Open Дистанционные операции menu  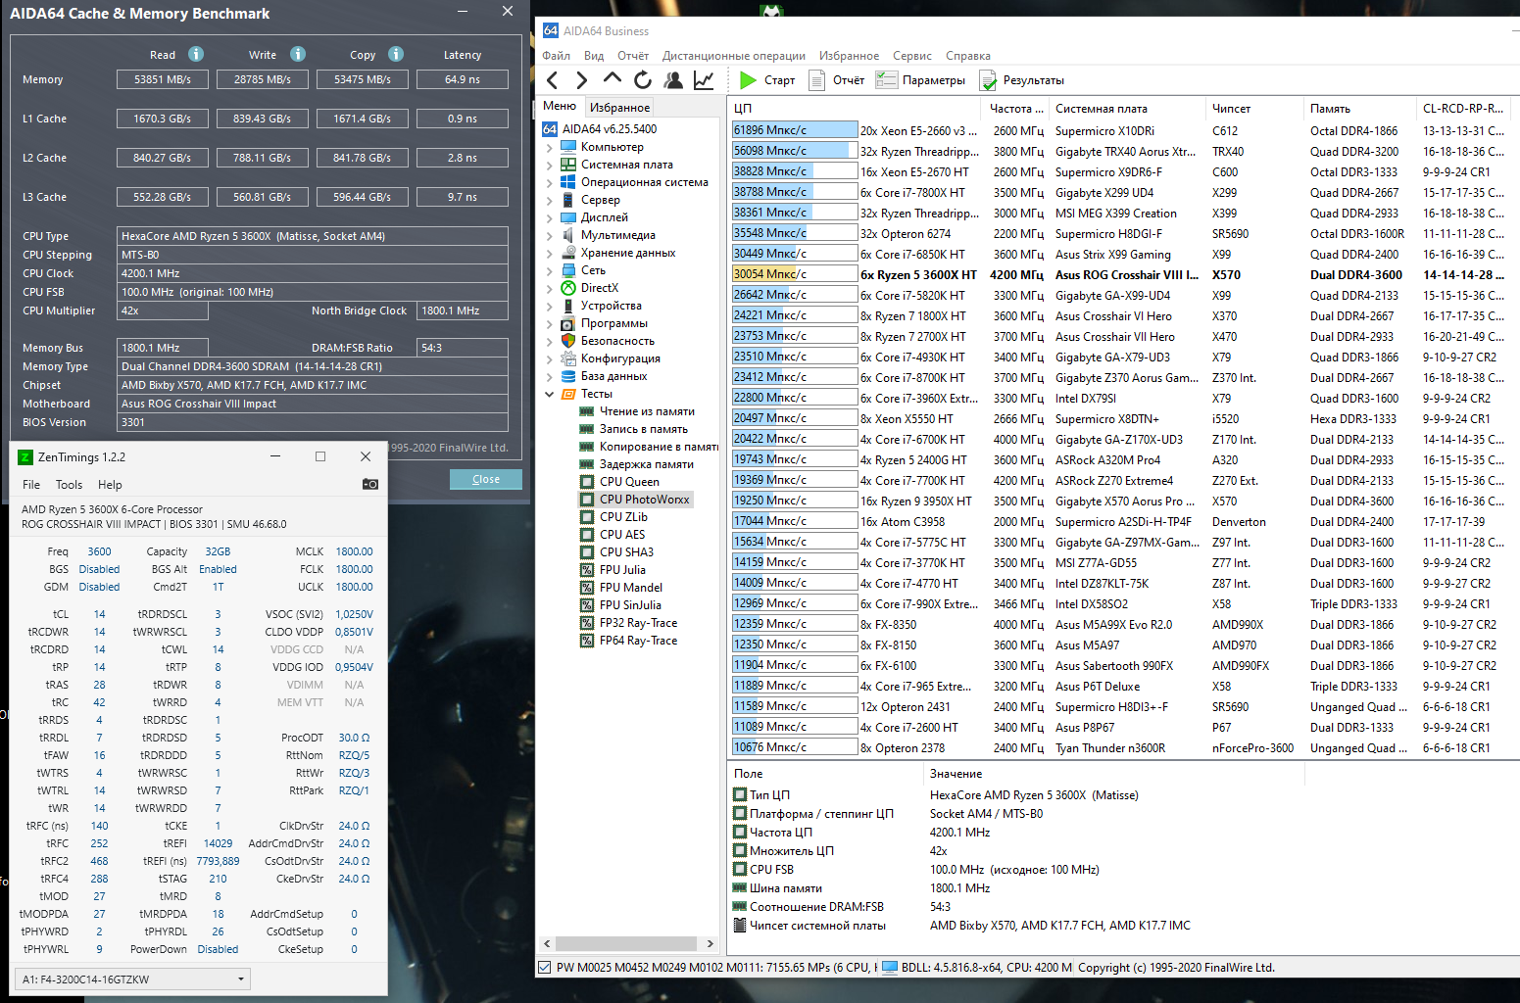[734, 56]
